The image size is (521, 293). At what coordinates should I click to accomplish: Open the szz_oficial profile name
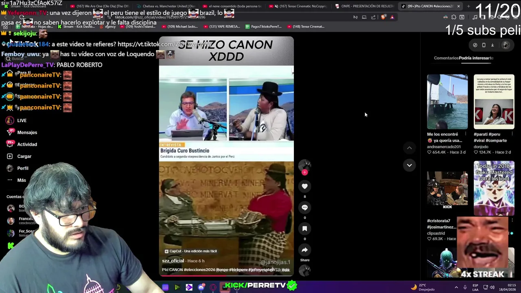coord(173,261)
